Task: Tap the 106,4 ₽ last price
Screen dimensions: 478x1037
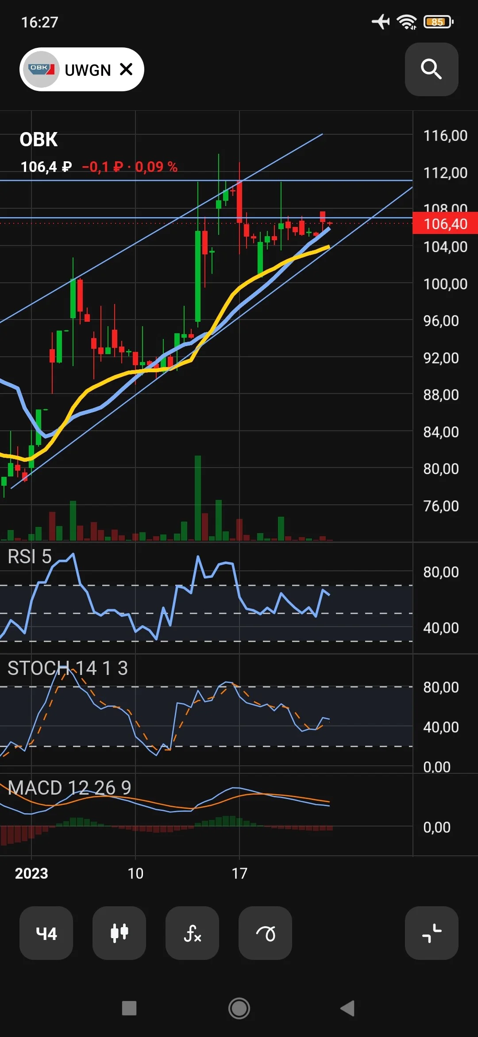Action: 46,167
